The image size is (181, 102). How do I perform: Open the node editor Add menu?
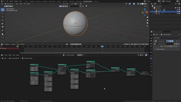14,55
